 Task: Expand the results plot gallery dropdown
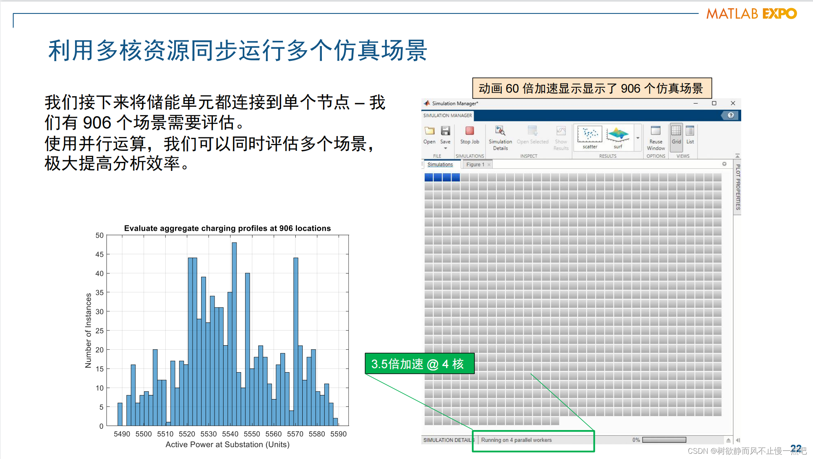[638, 138]
